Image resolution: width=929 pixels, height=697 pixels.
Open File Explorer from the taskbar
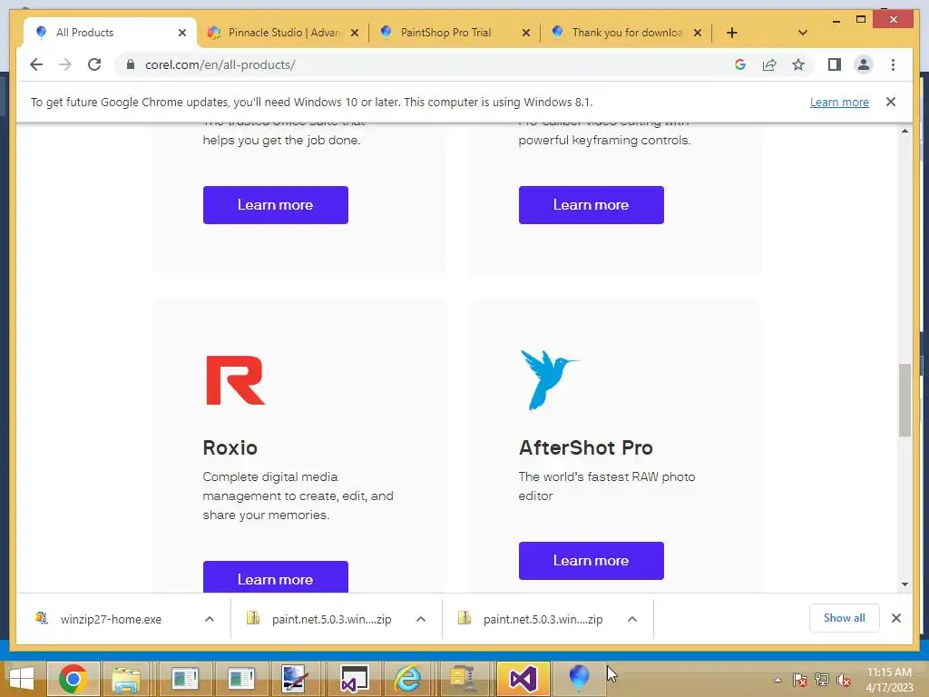[126, 679]
